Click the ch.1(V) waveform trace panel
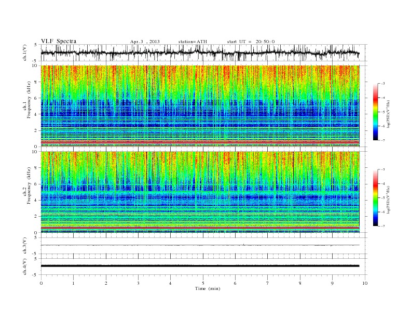This screenshot has width=411, height=318. coord(203,52)
